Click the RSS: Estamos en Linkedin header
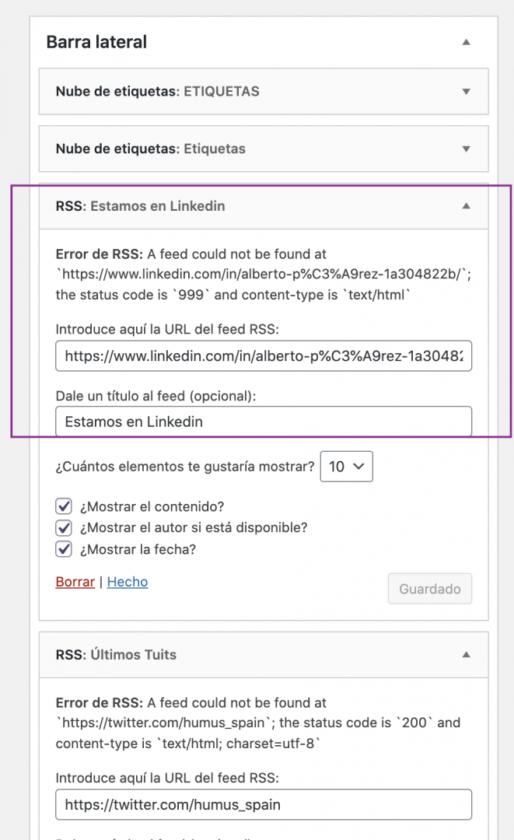514x840 pixels. click(264, 206)
